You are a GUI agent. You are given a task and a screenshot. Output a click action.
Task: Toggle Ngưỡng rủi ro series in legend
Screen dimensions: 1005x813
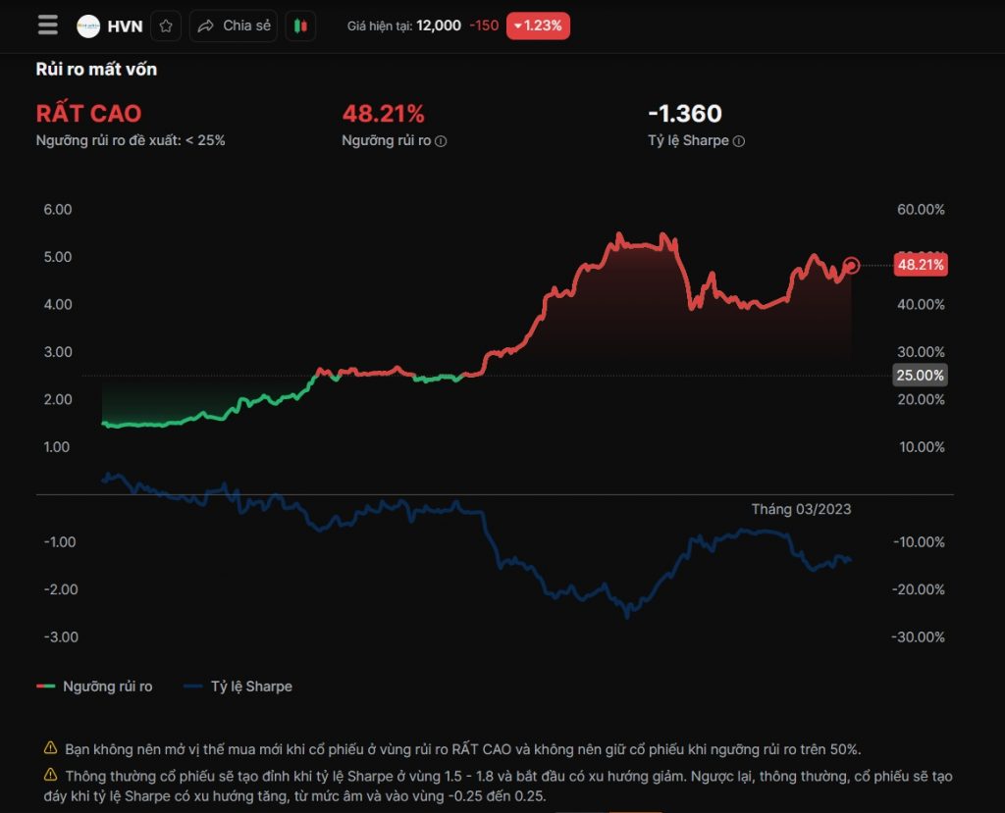coord(95,686)
